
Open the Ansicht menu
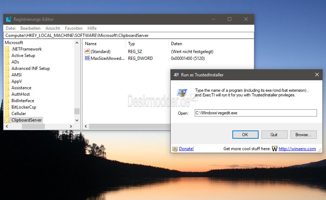(53, 28)
